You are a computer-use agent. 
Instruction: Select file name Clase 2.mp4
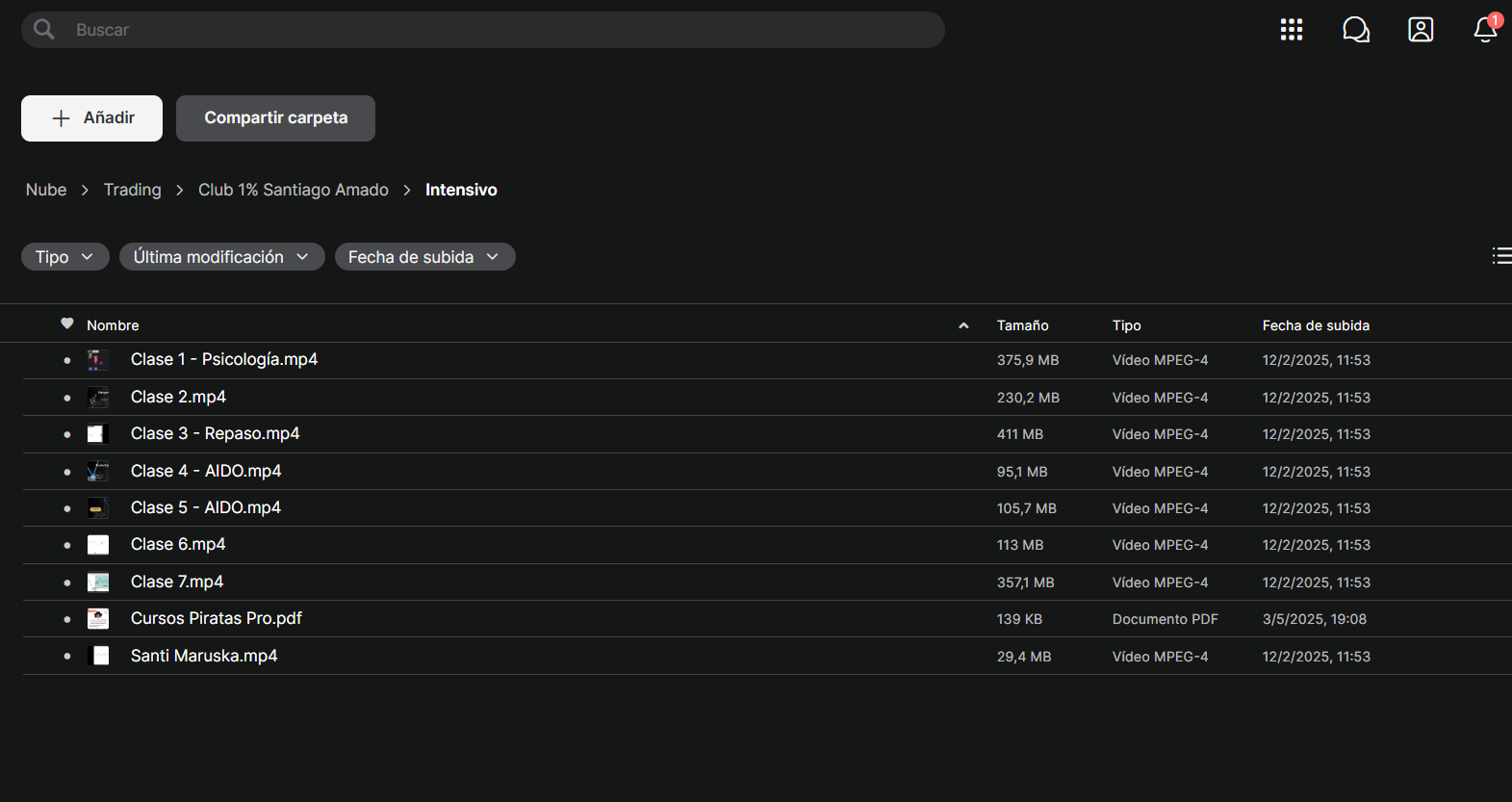[x=178, y=397]
